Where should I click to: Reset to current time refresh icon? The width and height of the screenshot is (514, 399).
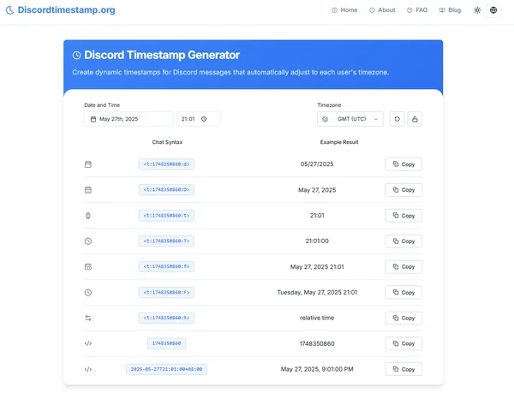pos(397,119)
